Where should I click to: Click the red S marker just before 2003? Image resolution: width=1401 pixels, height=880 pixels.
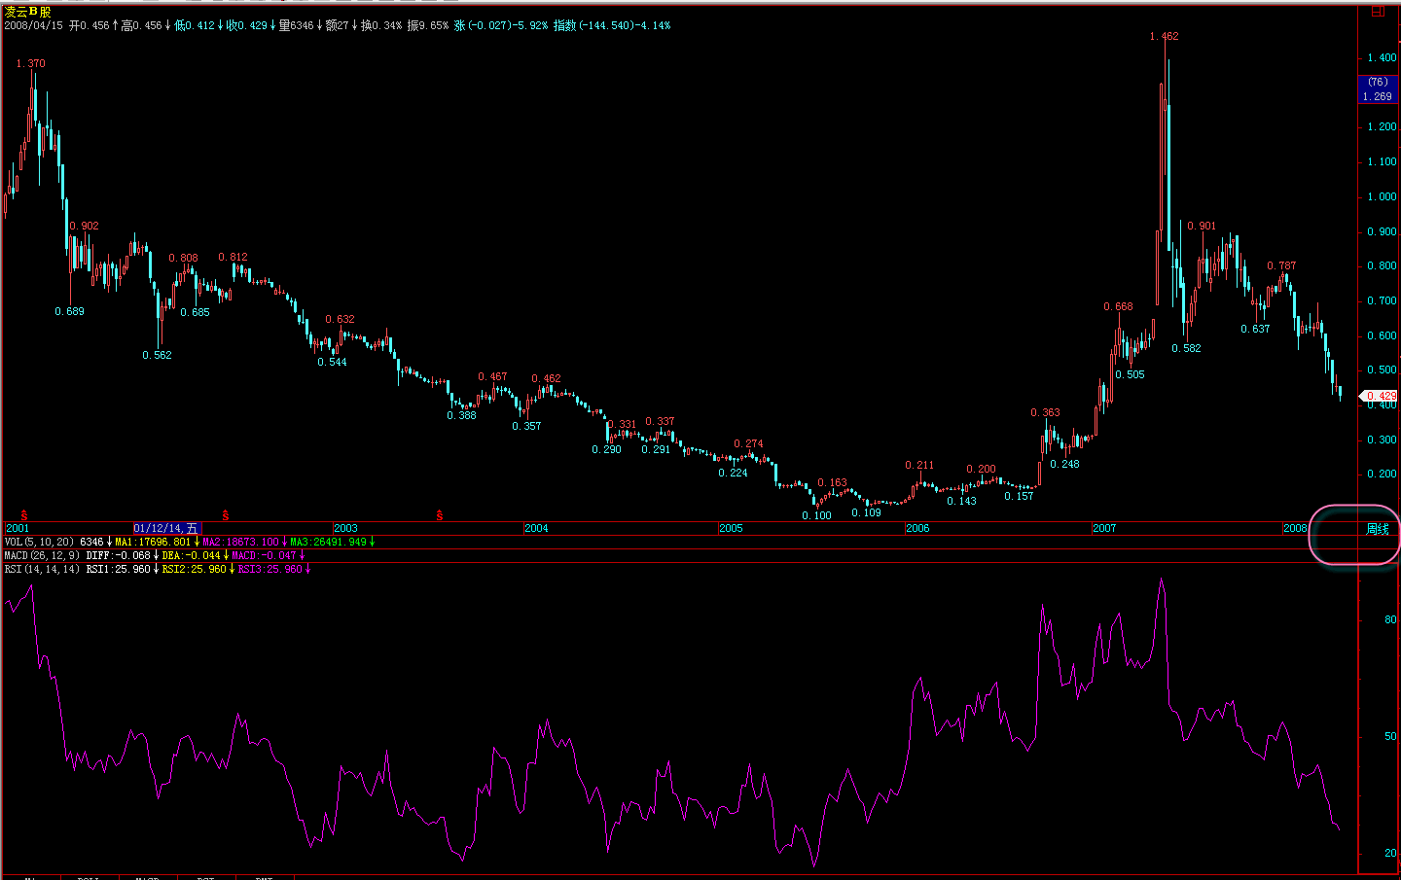[x=226, y=515]
